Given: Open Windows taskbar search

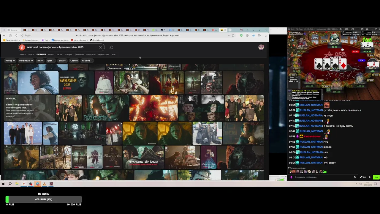Looking at the screenshot, I should (x=10, y=184).
